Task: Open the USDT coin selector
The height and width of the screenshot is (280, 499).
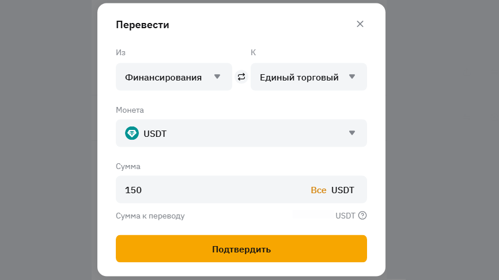Action: (x=241, y=133)
